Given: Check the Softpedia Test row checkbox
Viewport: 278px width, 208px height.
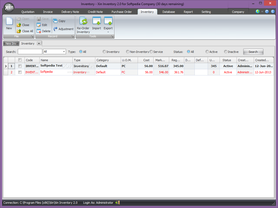Looking at the screenshot, I should [20, 66].
